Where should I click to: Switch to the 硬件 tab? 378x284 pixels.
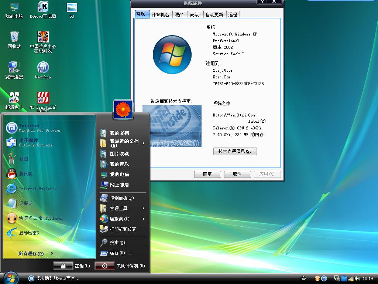(x=179, y=14)
